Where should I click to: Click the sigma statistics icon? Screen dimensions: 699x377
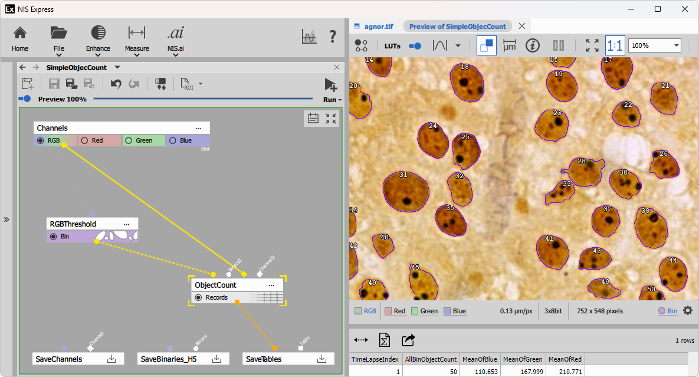pyautogui.click(x=384, y=340)
